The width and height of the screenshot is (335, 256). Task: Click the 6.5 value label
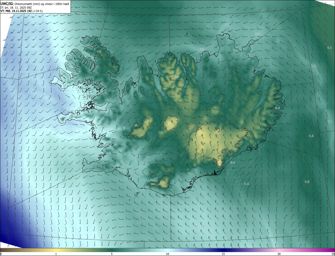233,163
